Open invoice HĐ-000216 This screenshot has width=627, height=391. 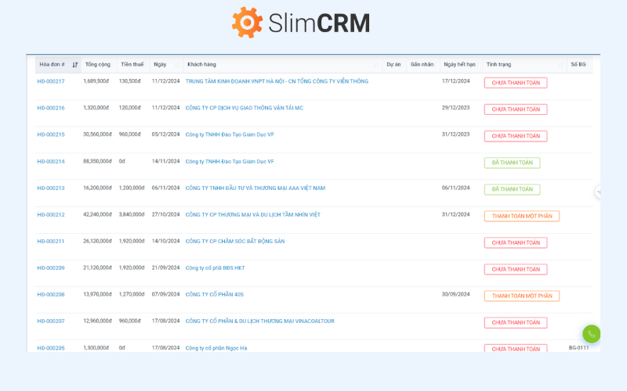coord(51,108)
